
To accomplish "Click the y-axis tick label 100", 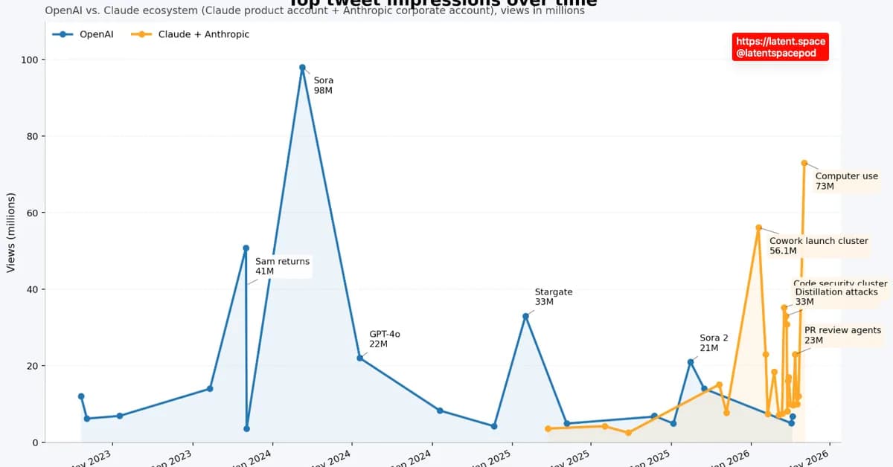I will pos(30,59).
